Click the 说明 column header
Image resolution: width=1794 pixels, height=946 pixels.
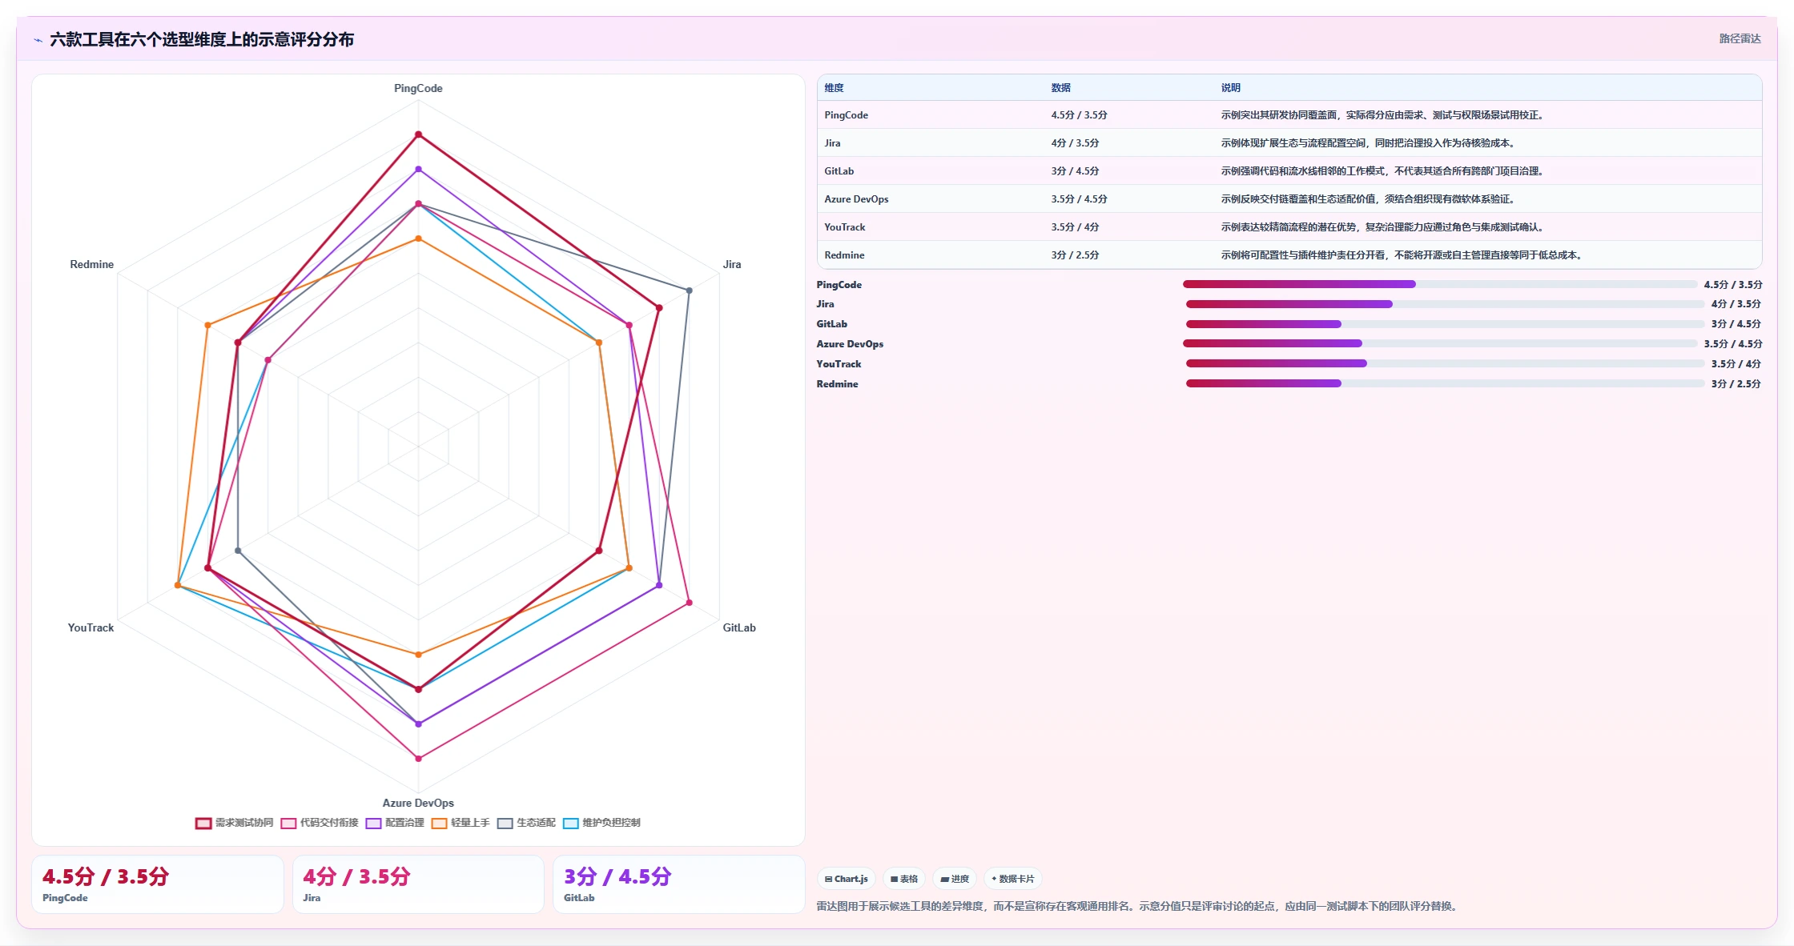1230,88
